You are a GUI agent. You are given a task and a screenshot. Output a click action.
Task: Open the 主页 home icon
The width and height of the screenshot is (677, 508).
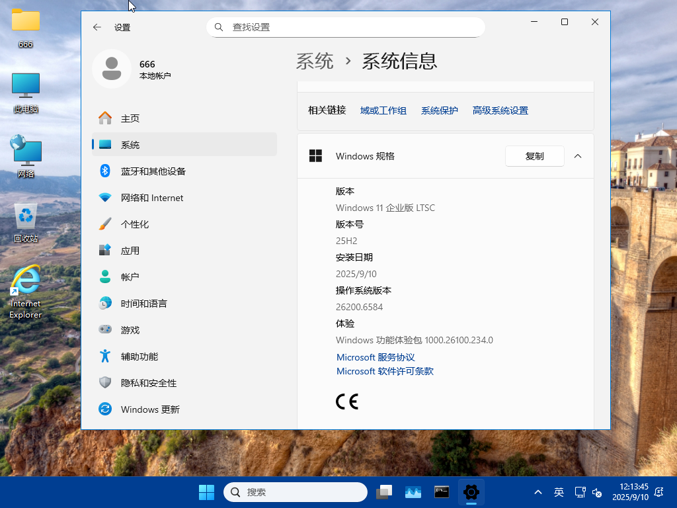pos(105,118)
